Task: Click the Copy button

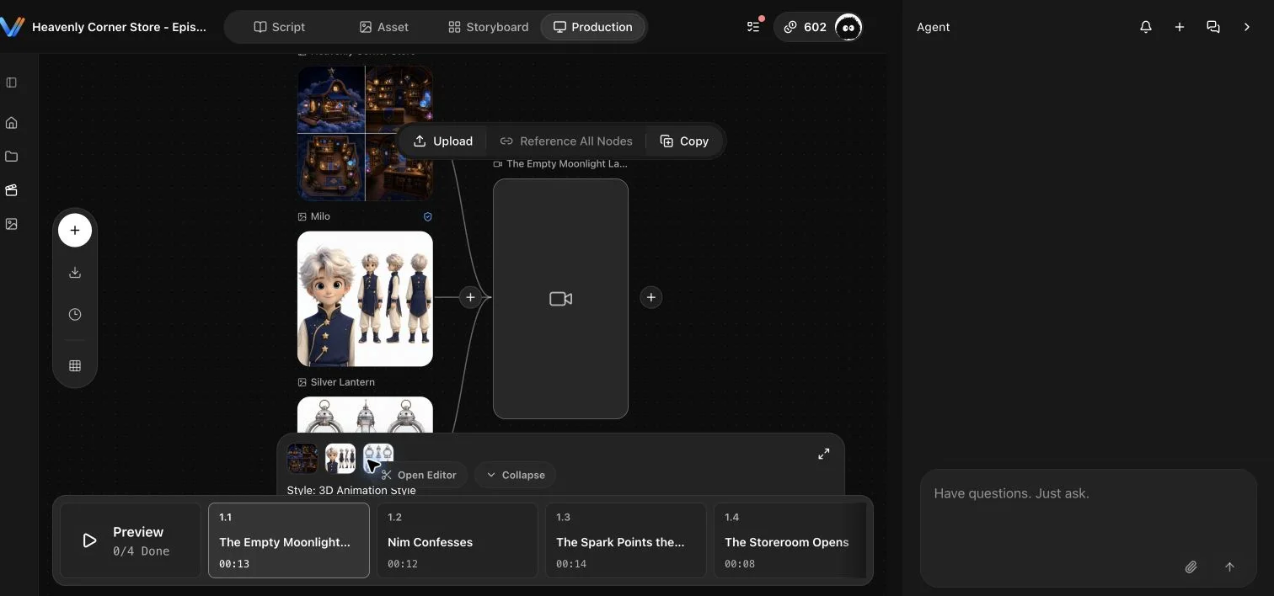Action: coord(684,141)
